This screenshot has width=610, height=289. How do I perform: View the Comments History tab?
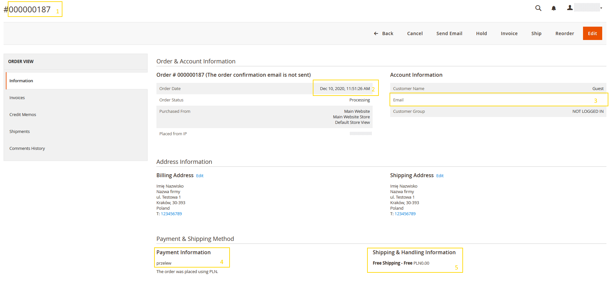tap(27, 148)
